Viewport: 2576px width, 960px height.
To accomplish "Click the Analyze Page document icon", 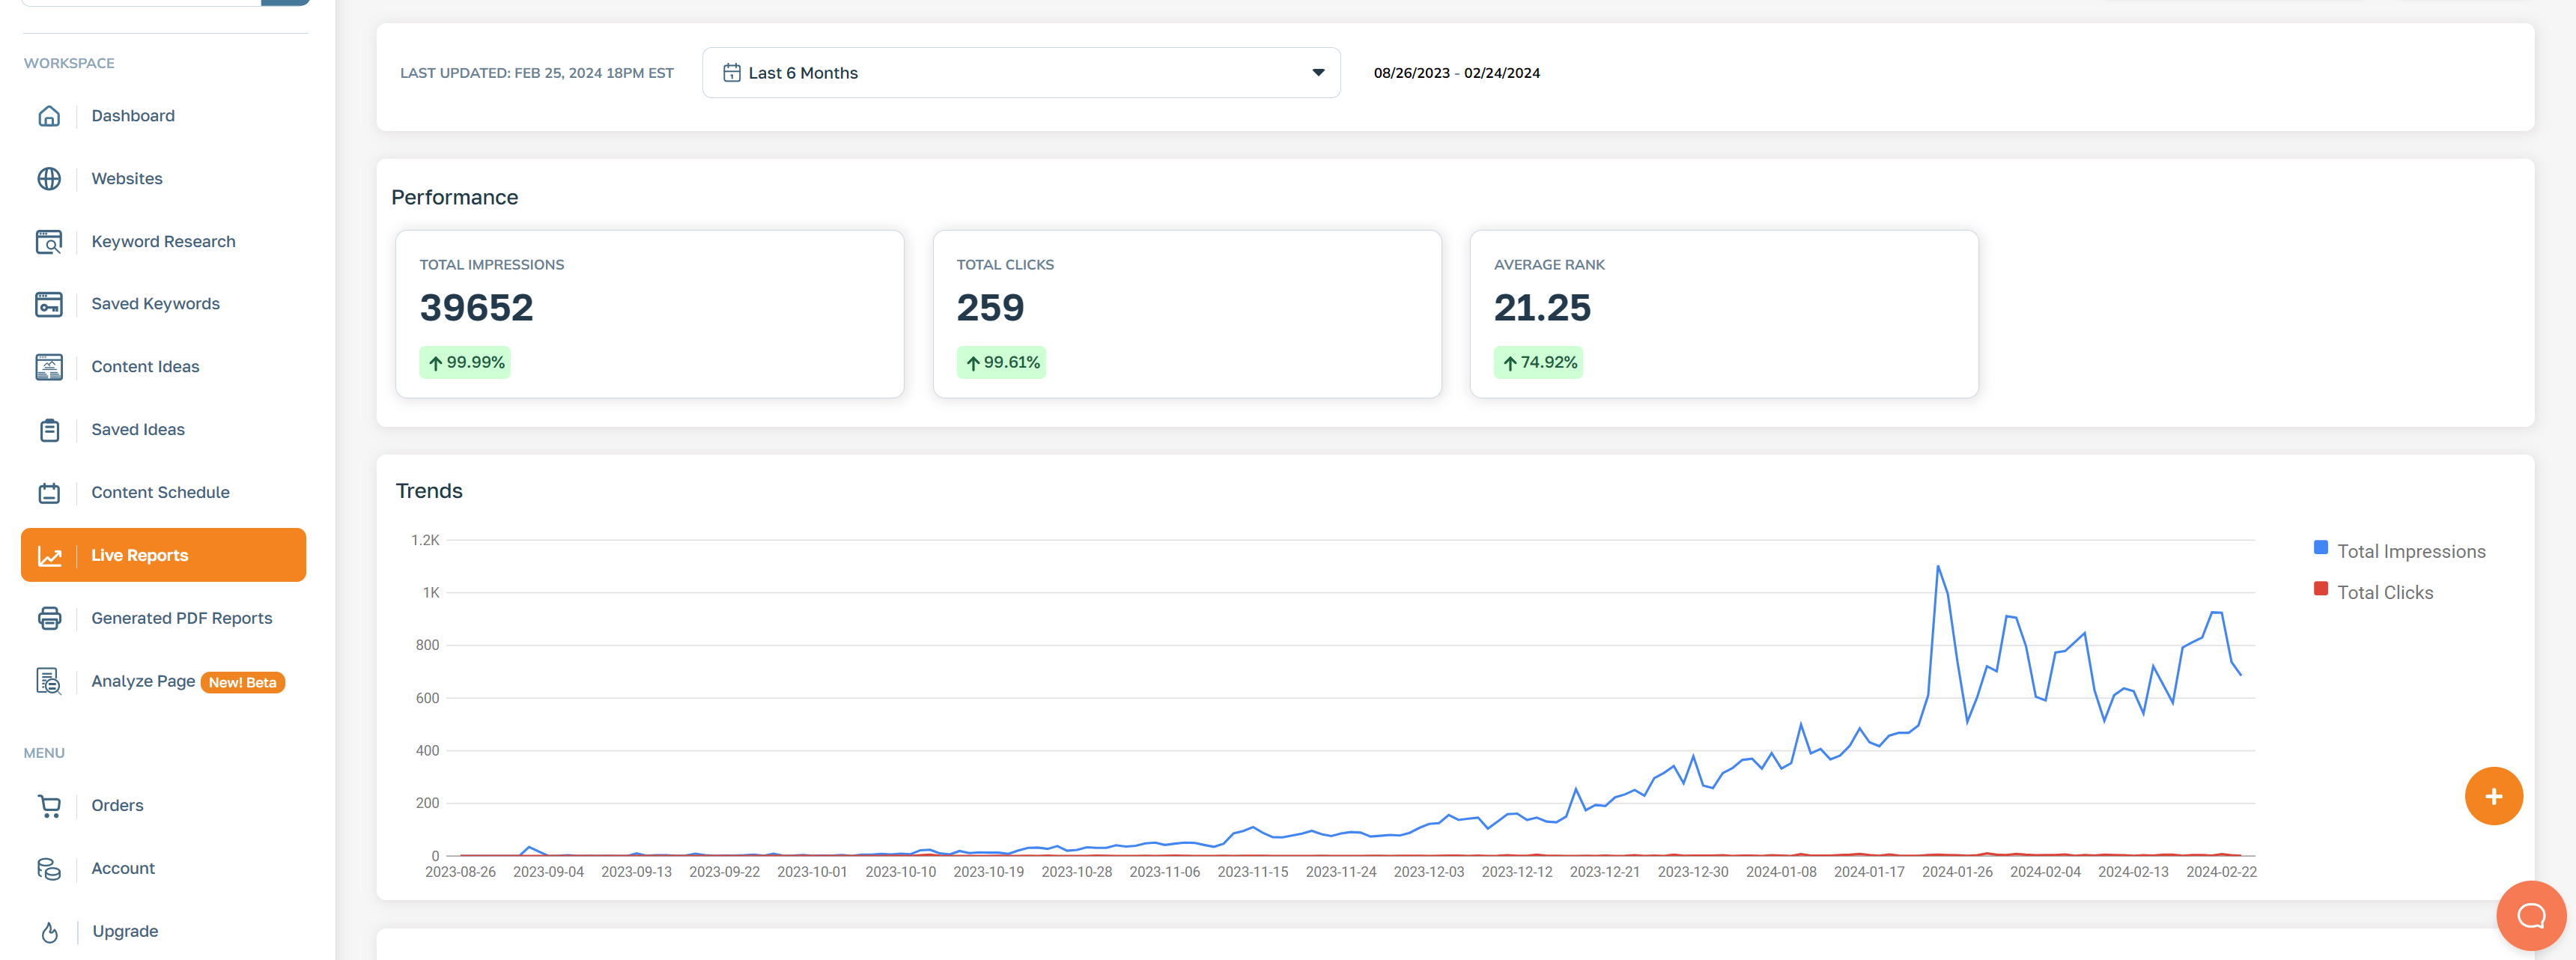I will click(x=49, y=681).
